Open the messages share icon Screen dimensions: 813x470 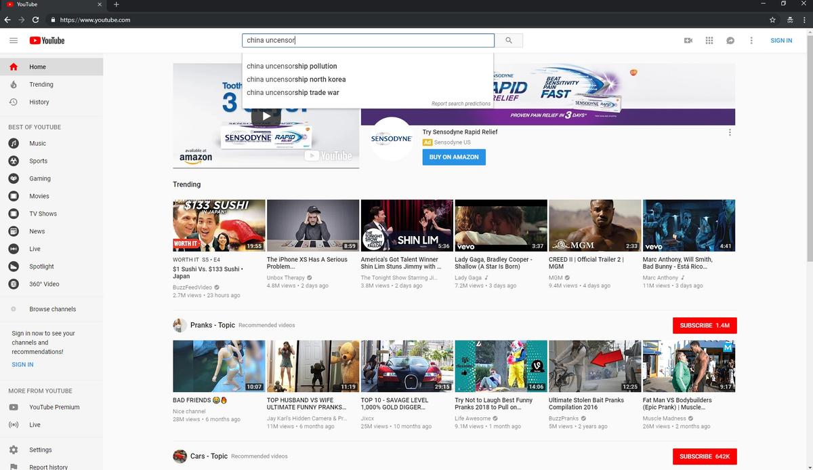[x=730, y=41]
